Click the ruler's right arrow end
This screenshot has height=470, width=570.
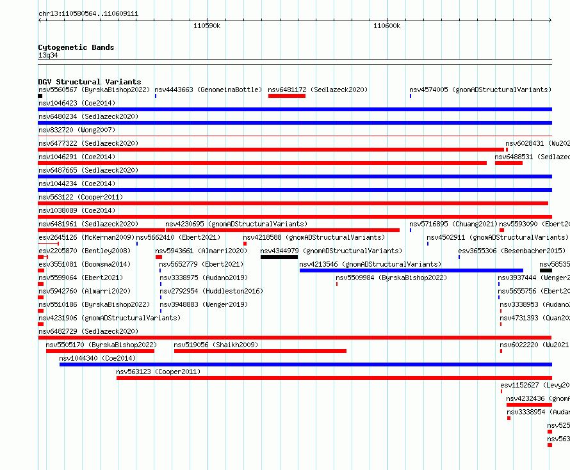point(550,20)
